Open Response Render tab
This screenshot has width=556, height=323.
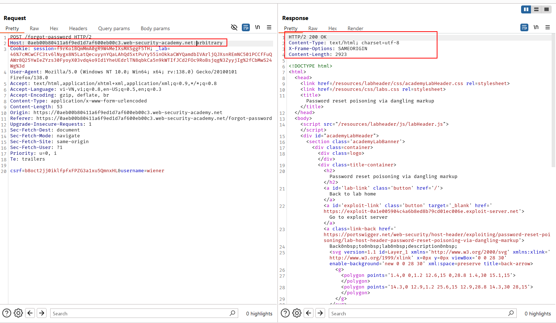point(355,28)
